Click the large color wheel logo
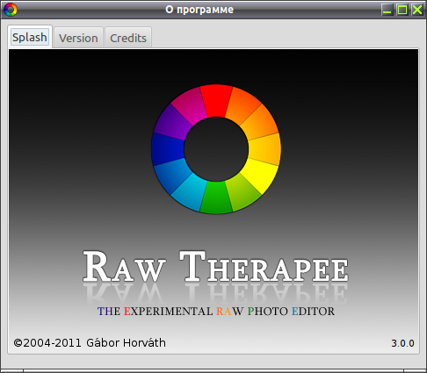 coord(216,149)
